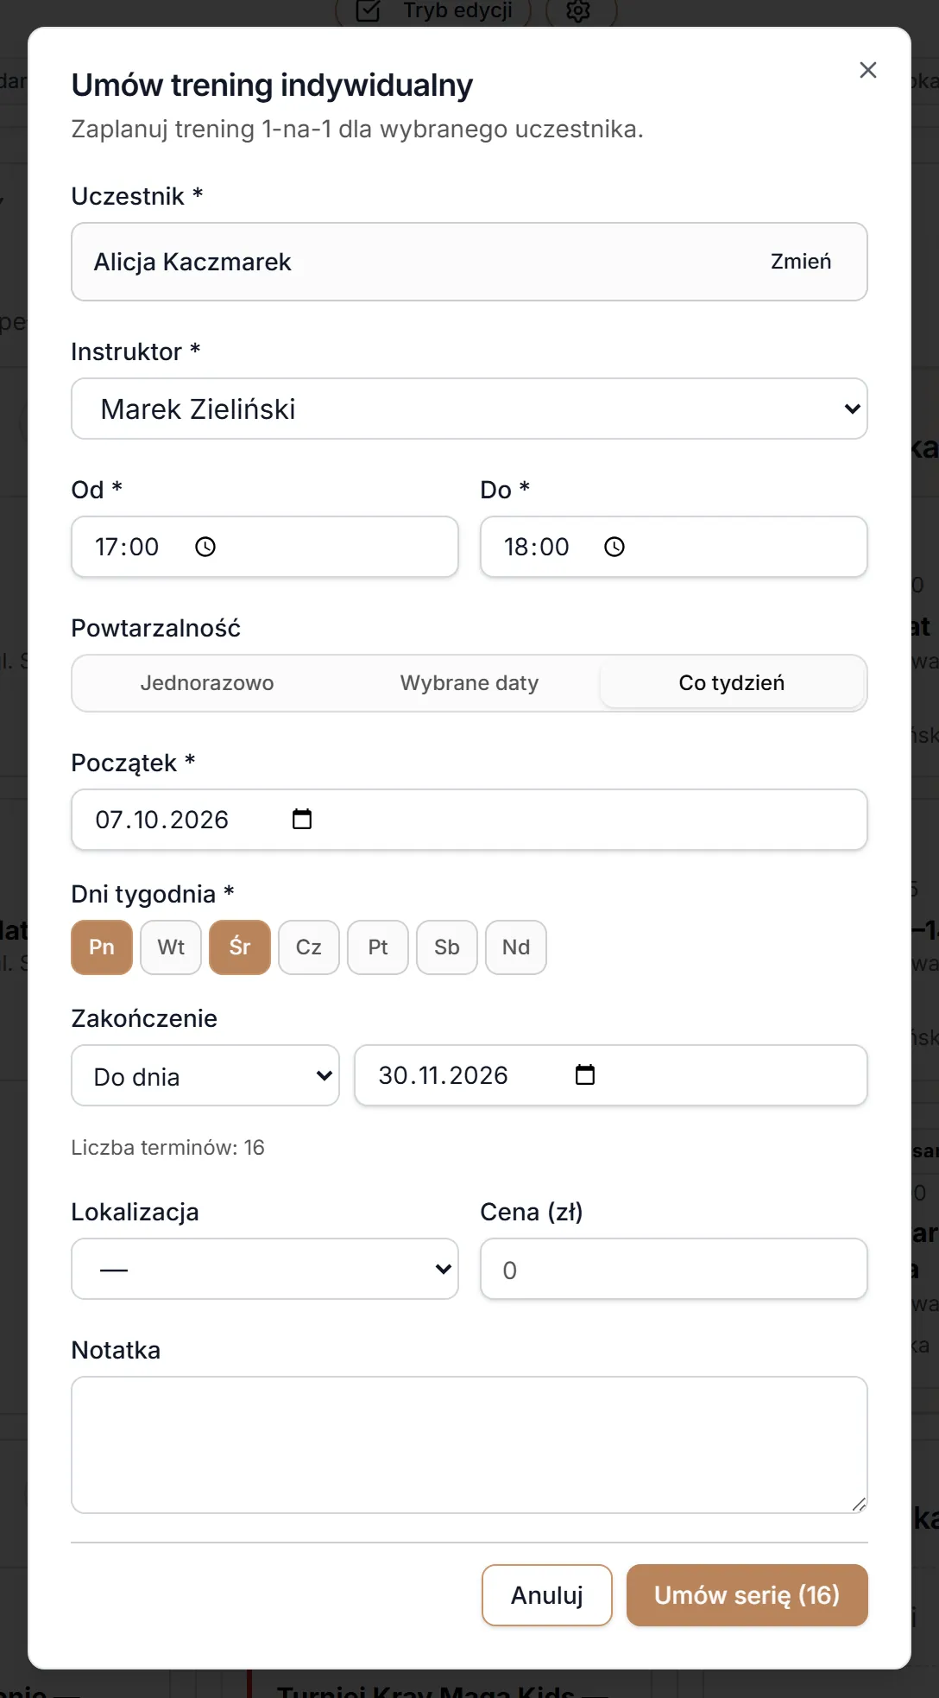Open calendar icon in Początek date field
The width and height of the screenshot is (939, 1698).
click(x=302, y=819)
